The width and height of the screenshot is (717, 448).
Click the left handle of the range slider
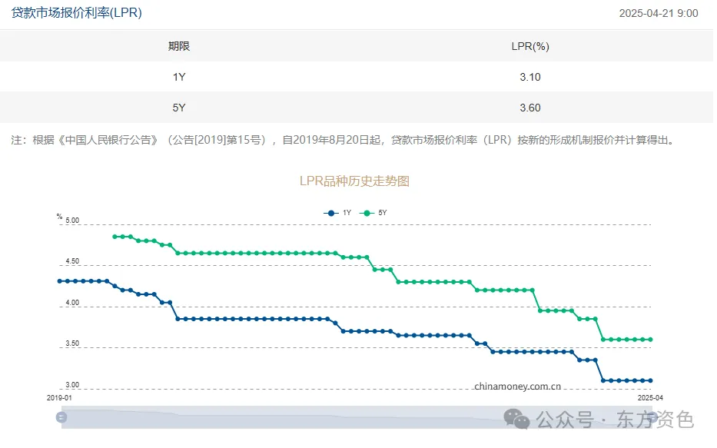(x=61, y=417)
